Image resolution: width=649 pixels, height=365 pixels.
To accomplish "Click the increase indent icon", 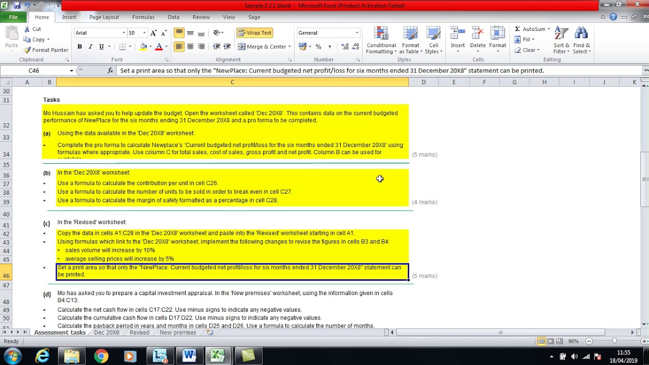I will tap(227, 47).
